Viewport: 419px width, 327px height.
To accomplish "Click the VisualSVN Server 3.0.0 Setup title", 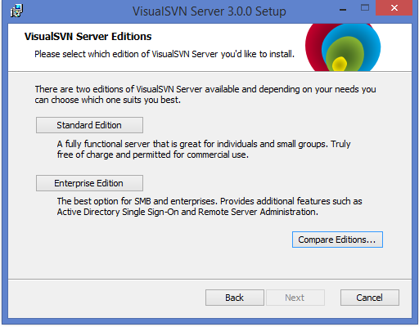I will 209,11.
